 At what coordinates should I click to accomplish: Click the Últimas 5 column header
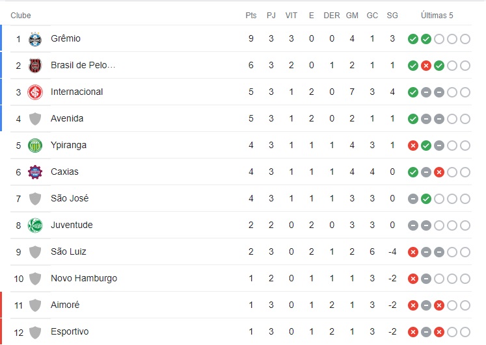pyautogui.click(x=437, y=16)
